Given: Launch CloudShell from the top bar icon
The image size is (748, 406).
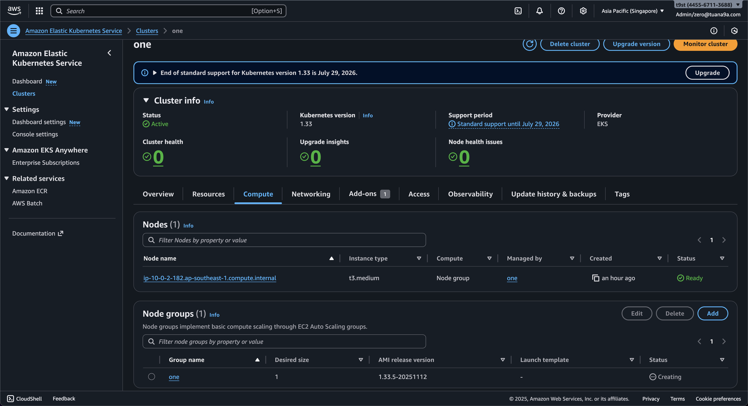Looking at the screenshot, I should [x=518, y=11].
